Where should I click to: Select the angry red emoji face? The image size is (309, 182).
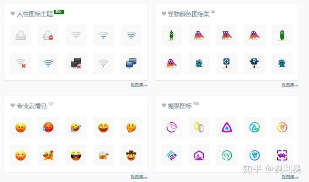[x=21, y=127]
